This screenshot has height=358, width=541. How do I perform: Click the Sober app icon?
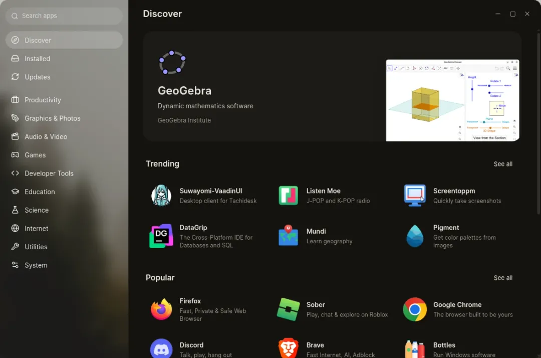coord(288,309)
